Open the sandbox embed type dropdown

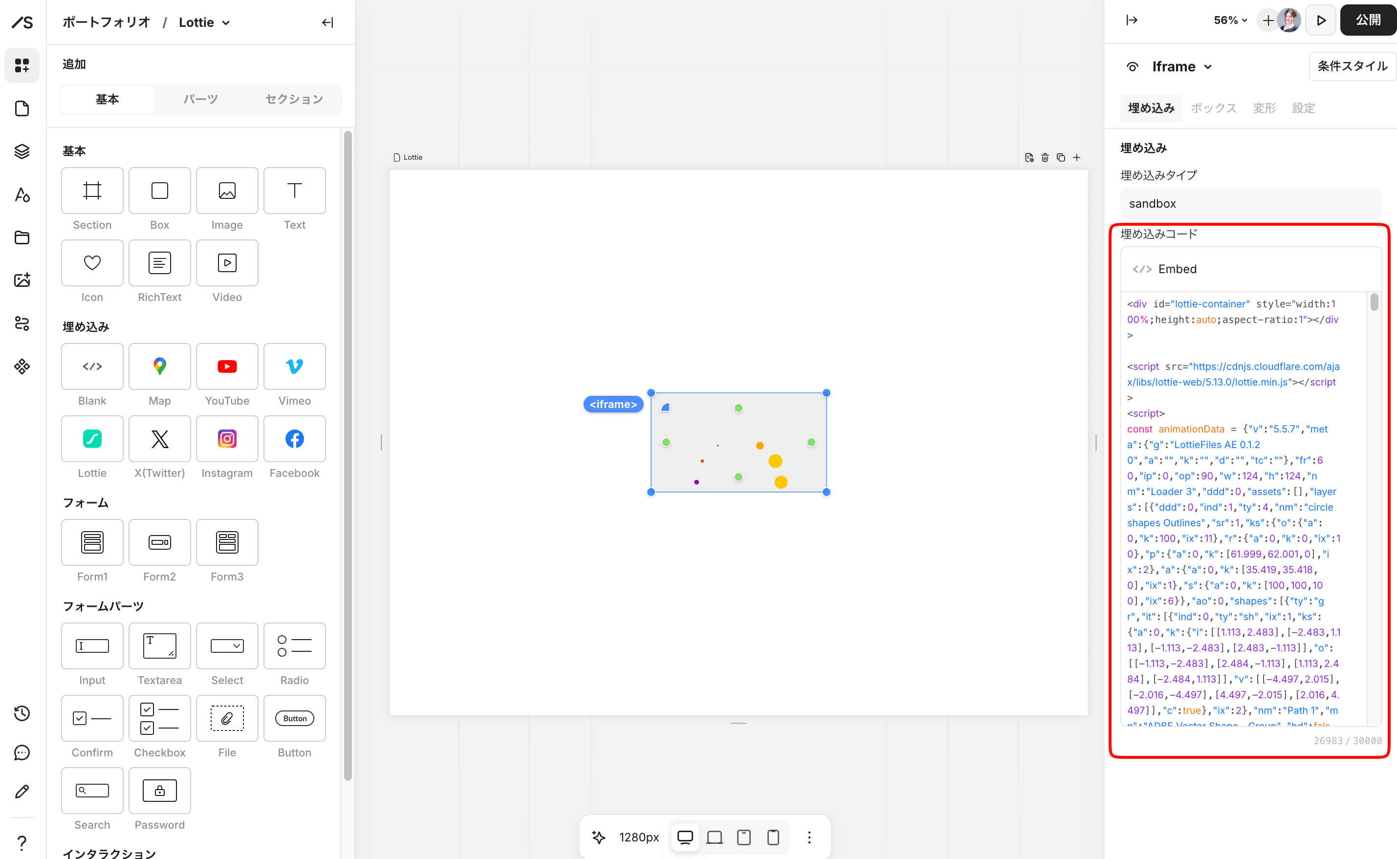pos(1250,203)
